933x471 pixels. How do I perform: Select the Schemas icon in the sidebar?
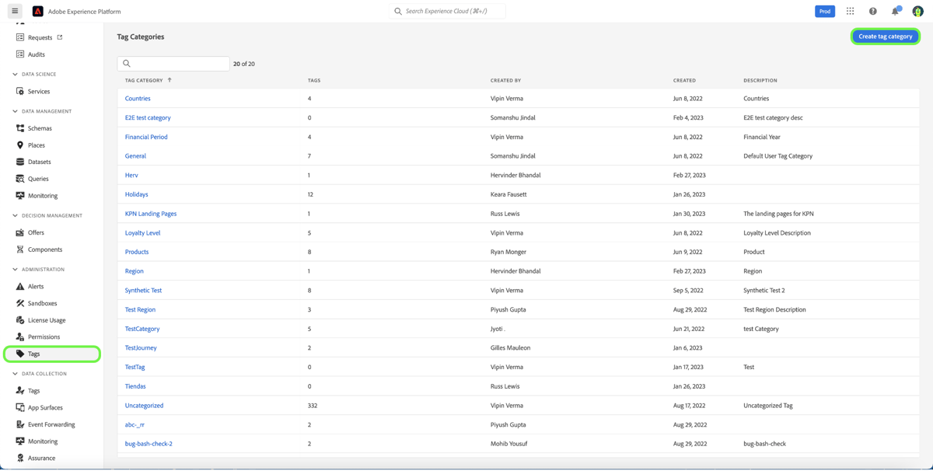click(19, 127)
